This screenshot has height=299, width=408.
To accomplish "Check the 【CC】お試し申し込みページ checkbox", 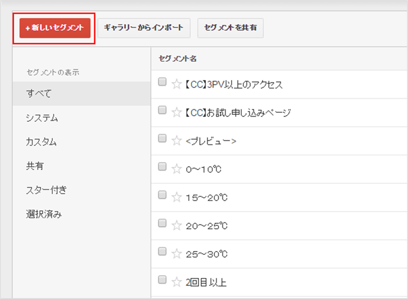I will point(162,110).
